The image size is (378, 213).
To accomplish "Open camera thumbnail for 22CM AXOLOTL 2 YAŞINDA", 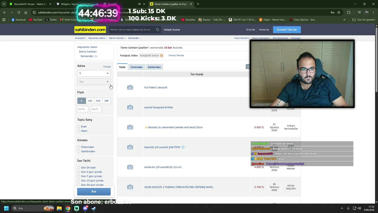I will click(x=130, y=187).
